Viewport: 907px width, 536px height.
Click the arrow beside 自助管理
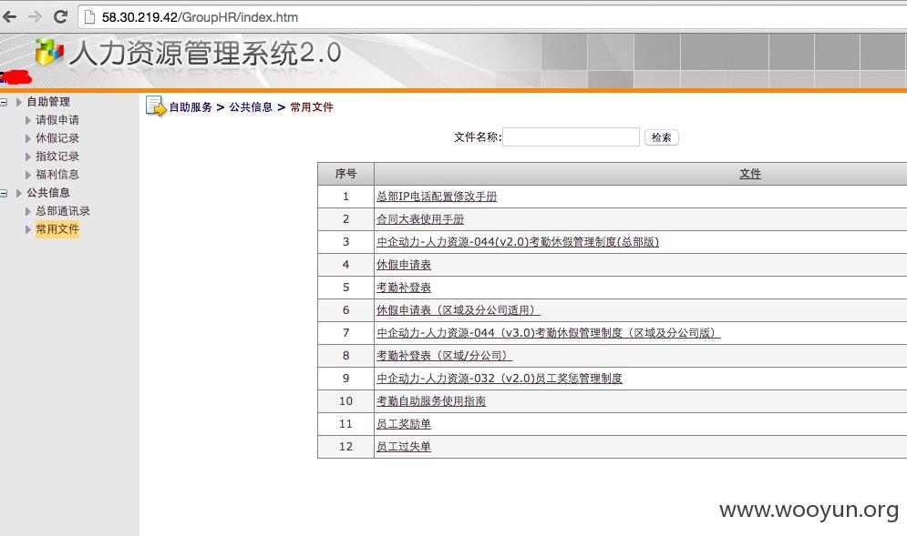pyautogui.click(x=18, y=102)
